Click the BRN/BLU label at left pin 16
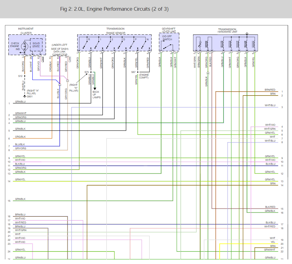Viewport: 292px width, 264px height. pos(20,215)
